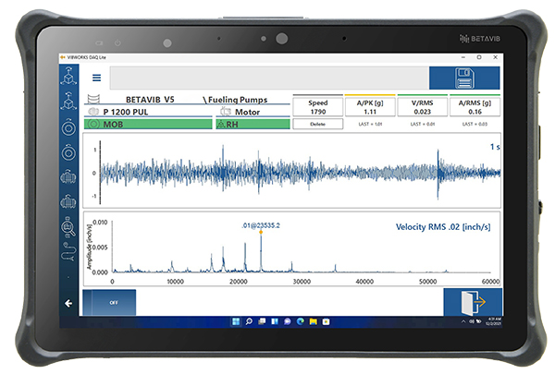Click the database icon beside BETAVIB V5

tap(93, 99)
